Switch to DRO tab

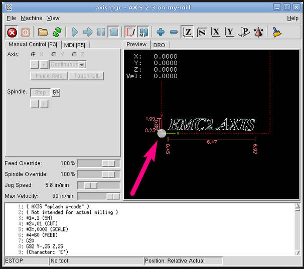click(x=159, y=45)
